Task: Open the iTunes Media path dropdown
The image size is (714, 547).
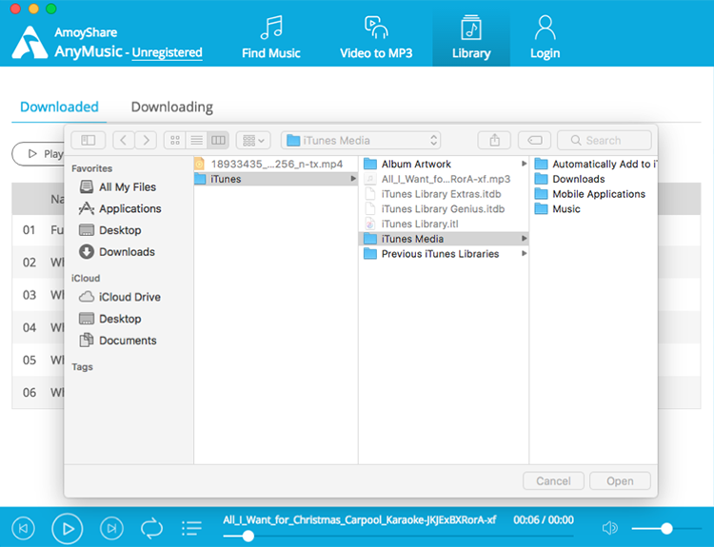Action: click(361, 141)
